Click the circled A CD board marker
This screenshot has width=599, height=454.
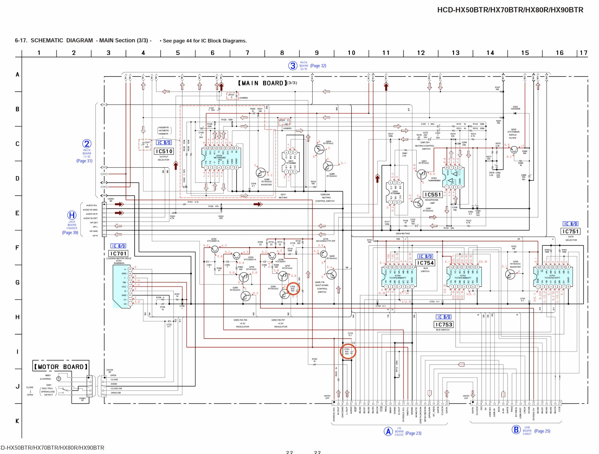[388, 431]
